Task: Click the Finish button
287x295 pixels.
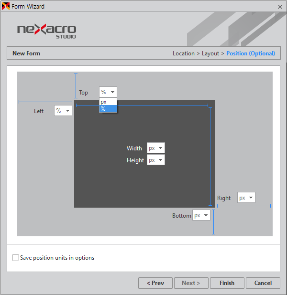Action: pos(227,283)
